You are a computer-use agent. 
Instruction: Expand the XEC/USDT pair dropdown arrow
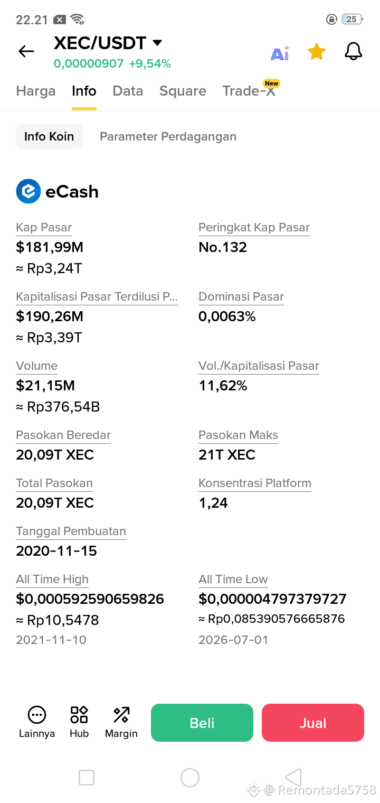[157, 43]
